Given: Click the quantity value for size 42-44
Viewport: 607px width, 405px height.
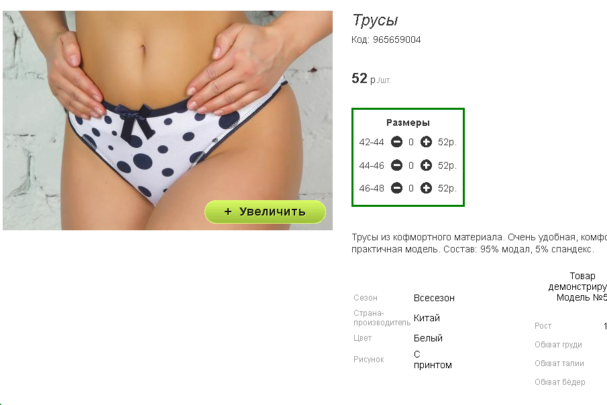Looking at the screenshot, I should (x=411, y=142).
